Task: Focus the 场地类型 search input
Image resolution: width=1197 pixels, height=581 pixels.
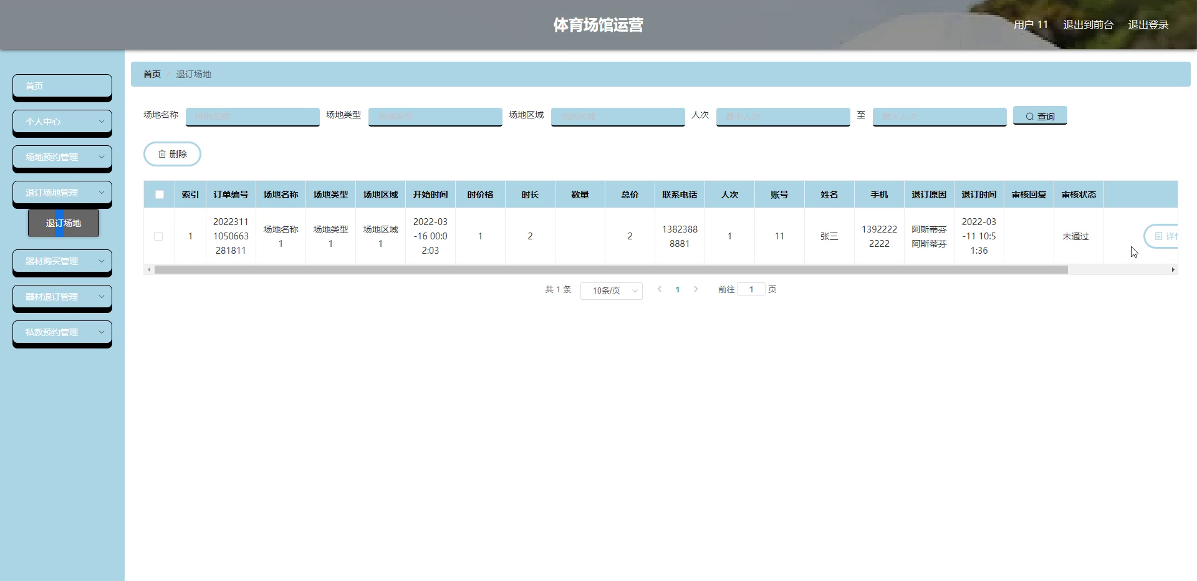Action: [435, 117]
